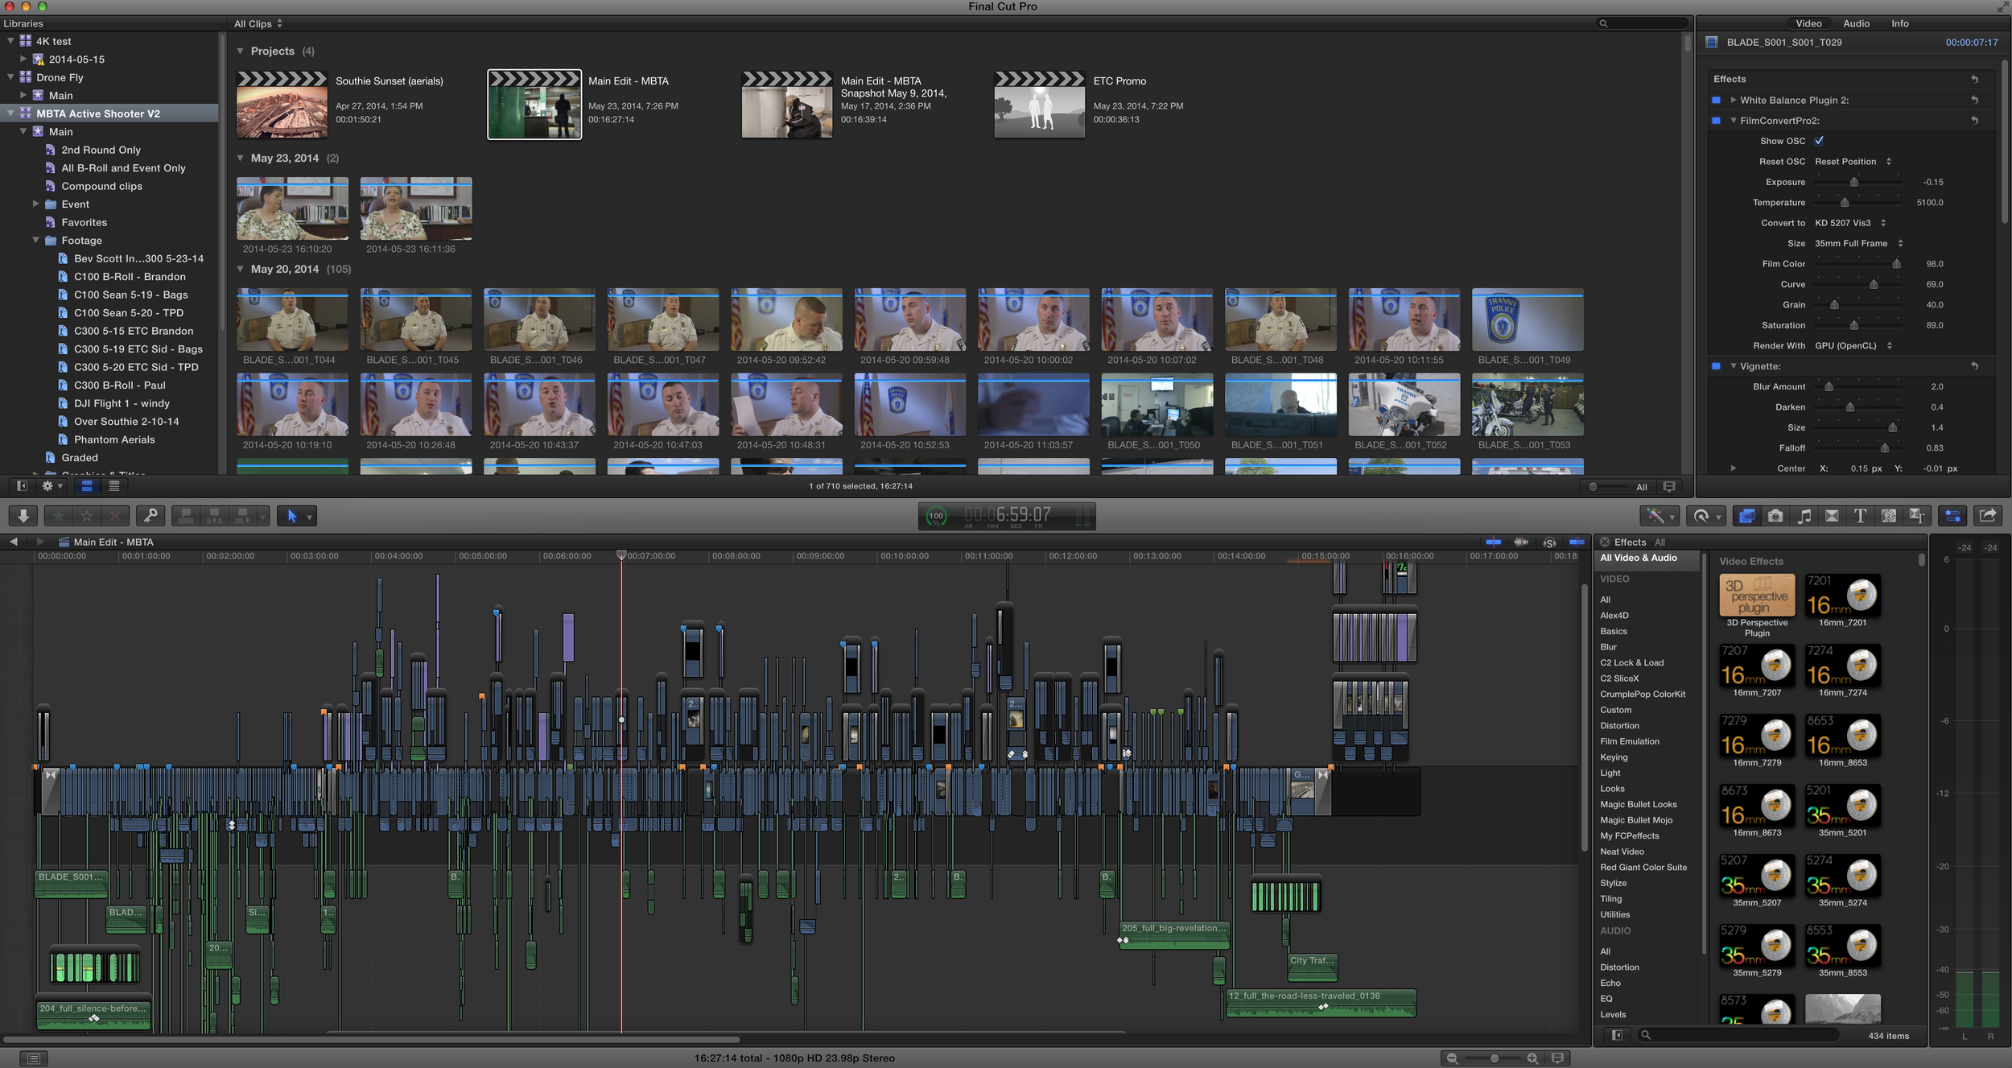Click the Insert clip edit icon
The image size is (2012, 1068).
point(215,516)
